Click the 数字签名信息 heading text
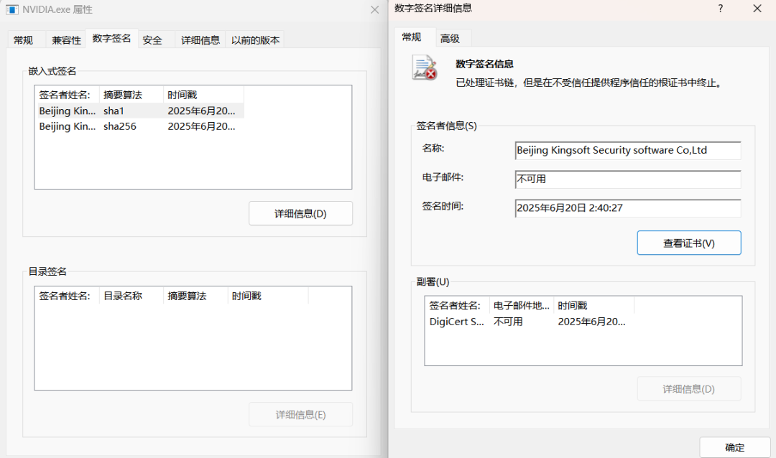This screenshot has height=458, width=776. [x=484, y=64]
